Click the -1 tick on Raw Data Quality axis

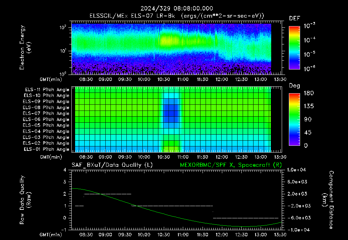point(64,230)
